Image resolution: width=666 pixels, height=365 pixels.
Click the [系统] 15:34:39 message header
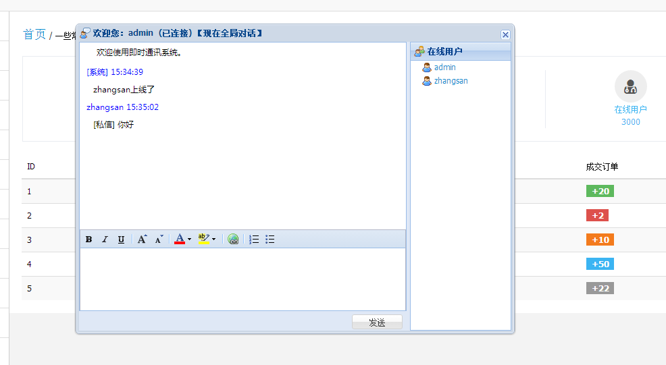(115, 72)
